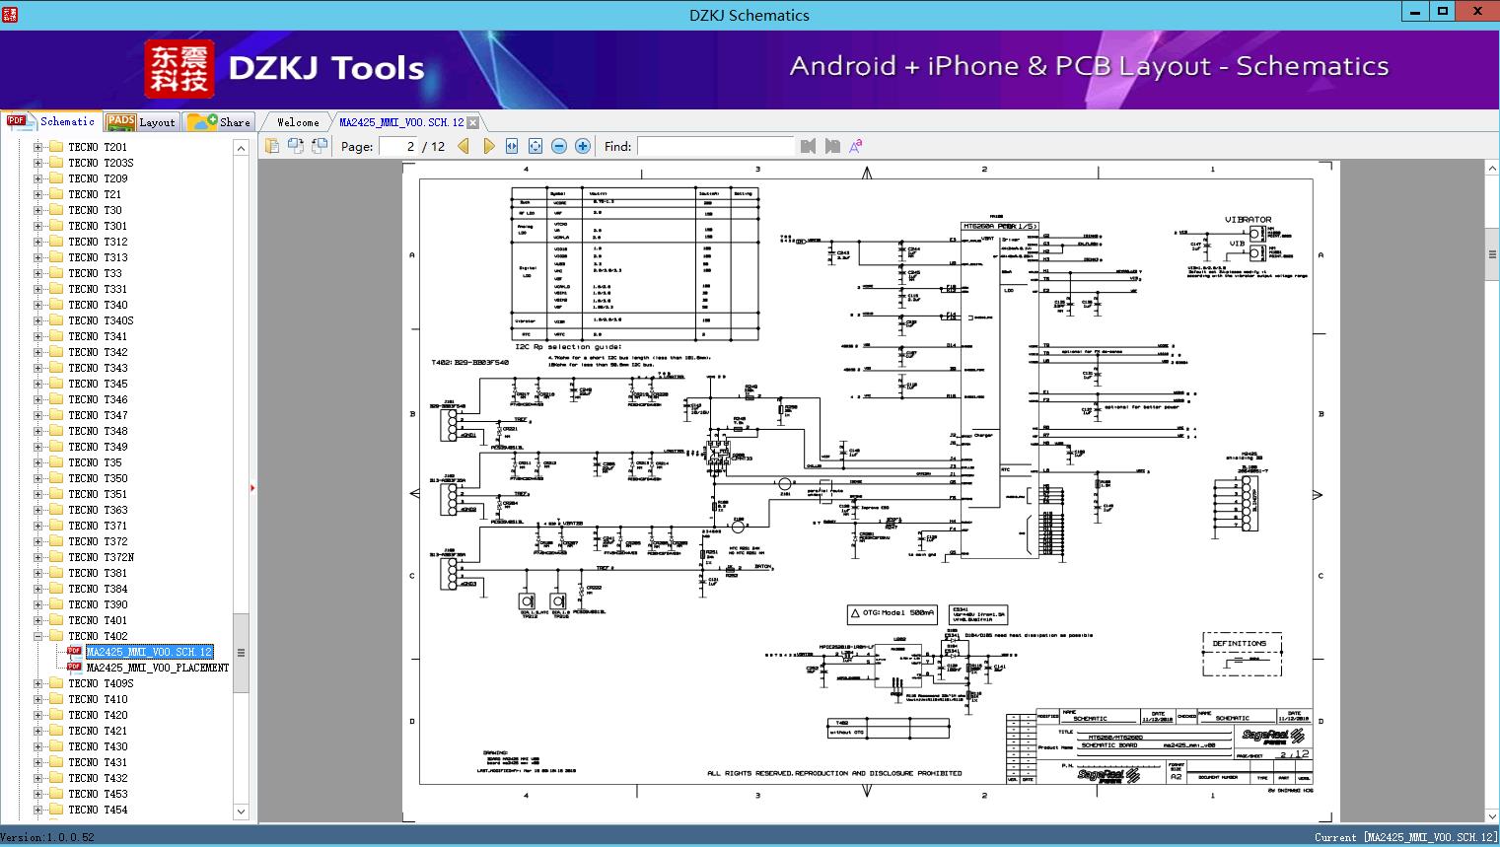Find the next search match
1500x847 pixels.
[829, 146]
